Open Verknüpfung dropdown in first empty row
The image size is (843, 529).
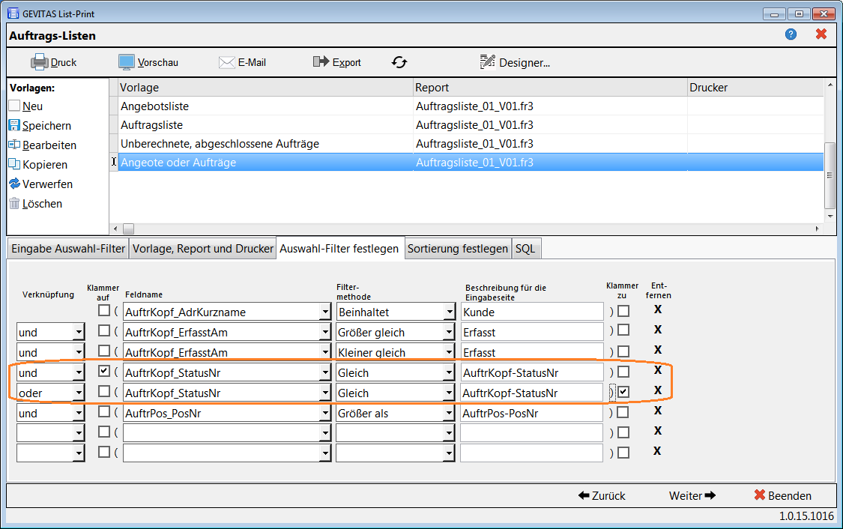79,433
